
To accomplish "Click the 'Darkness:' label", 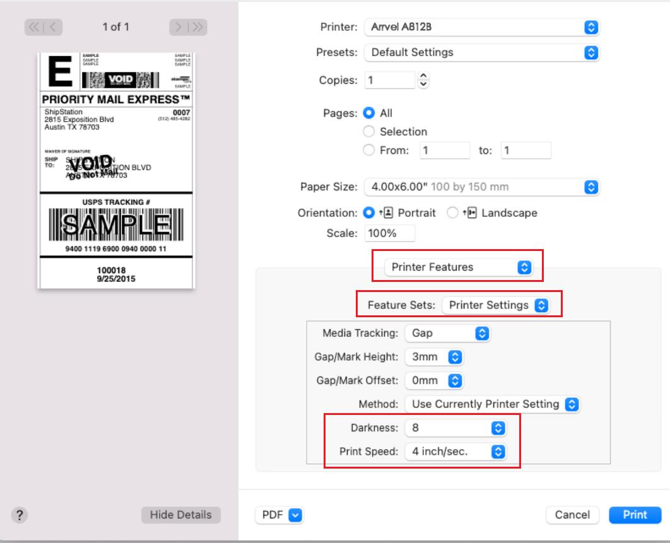I will (x=374, y=428).
